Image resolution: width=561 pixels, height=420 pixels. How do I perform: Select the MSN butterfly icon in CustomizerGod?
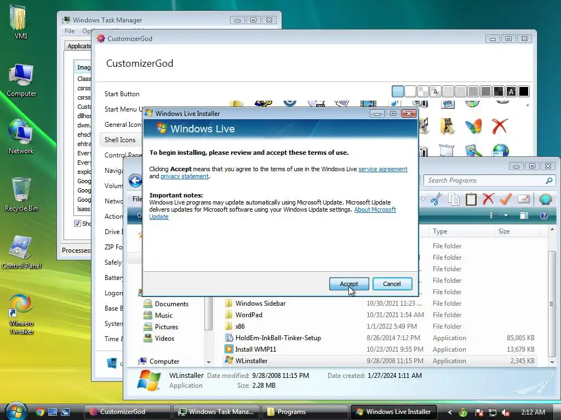point(473,126)
